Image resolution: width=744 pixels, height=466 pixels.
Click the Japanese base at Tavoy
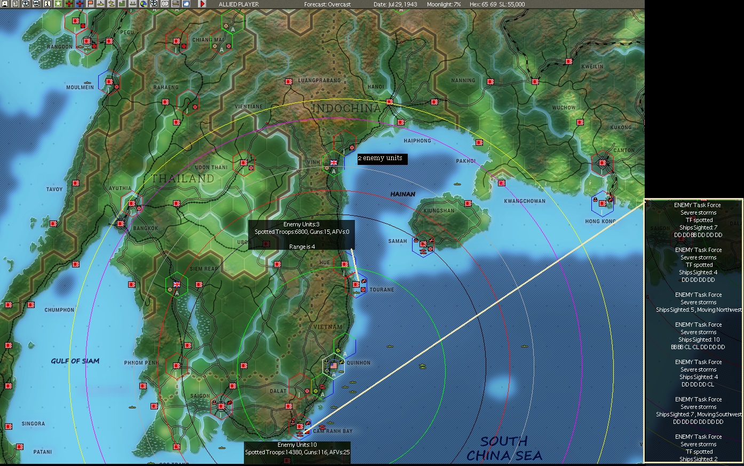tap(76, 183)
